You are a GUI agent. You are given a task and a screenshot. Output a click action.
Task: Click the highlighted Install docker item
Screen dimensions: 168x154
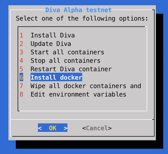(x=56, y=78)
